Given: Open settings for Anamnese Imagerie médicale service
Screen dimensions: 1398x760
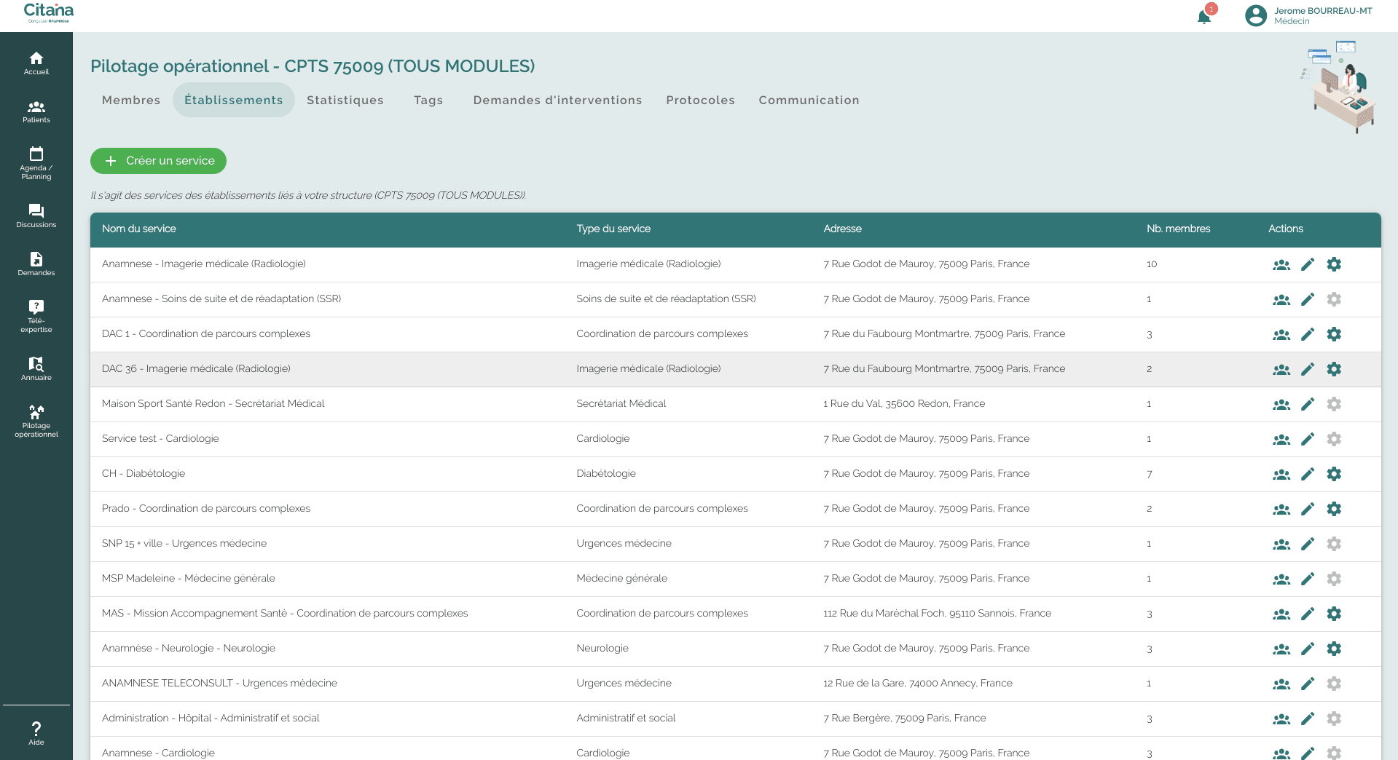Looking at the screenshot, I should 1334,264.
